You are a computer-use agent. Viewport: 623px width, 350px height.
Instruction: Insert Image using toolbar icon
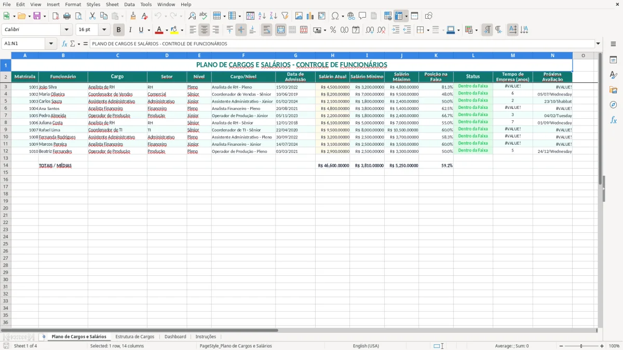point(299,16)
